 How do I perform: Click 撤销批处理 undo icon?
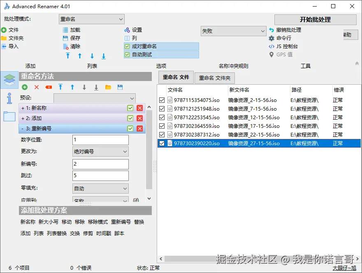(271, 30)
